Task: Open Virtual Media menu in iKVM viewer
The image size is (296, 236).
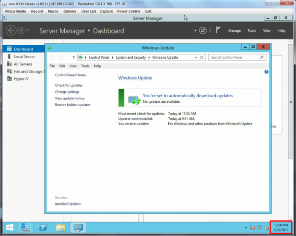Action: [x=15, y=11]
